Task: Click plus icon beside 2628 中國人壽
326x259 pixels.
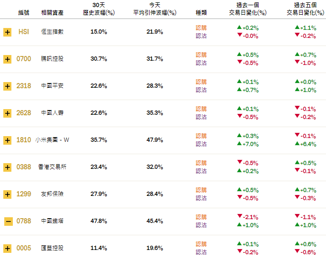Action: [7, 113]
